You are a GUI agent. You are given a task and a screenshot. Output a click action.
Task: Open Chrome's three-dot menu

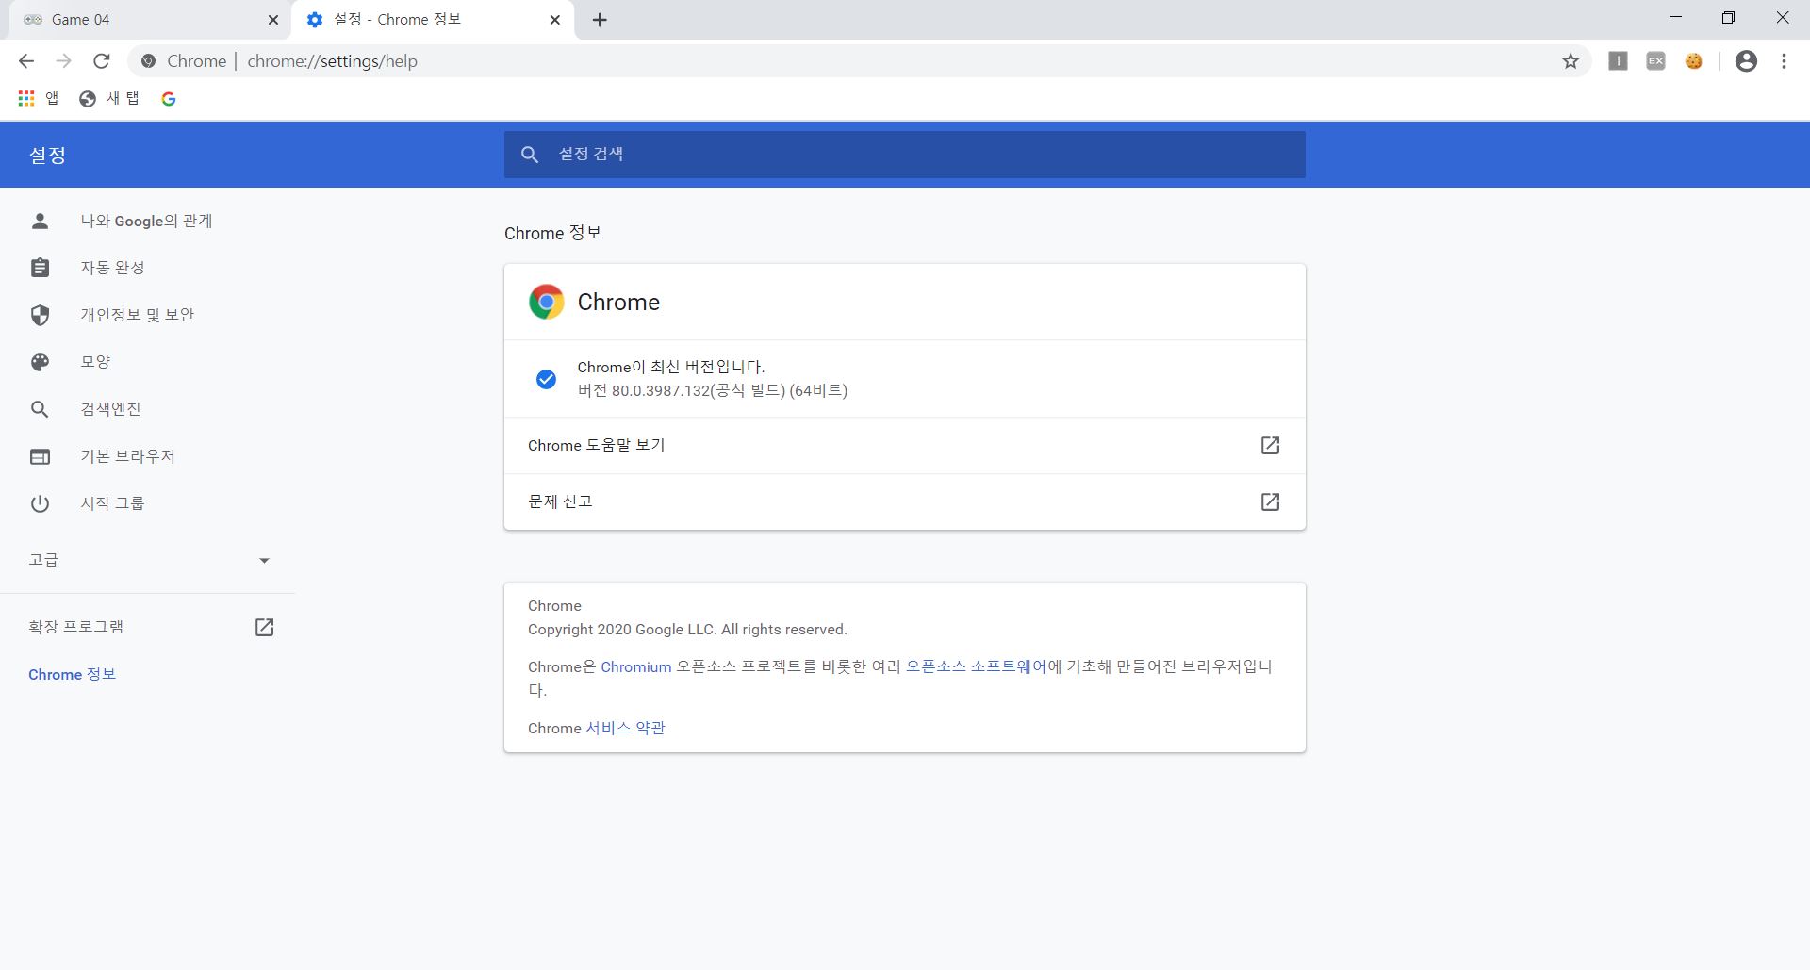tap(1785, 61)
